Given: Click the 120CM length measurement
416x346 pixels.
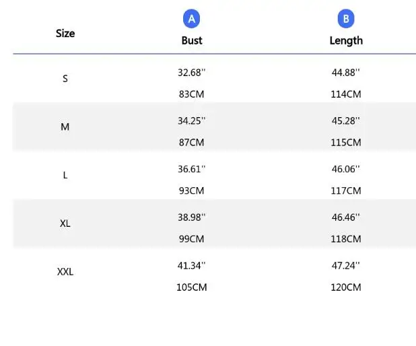Looking at the screenshot, I should pyautogui.click(x=346, y=287).
